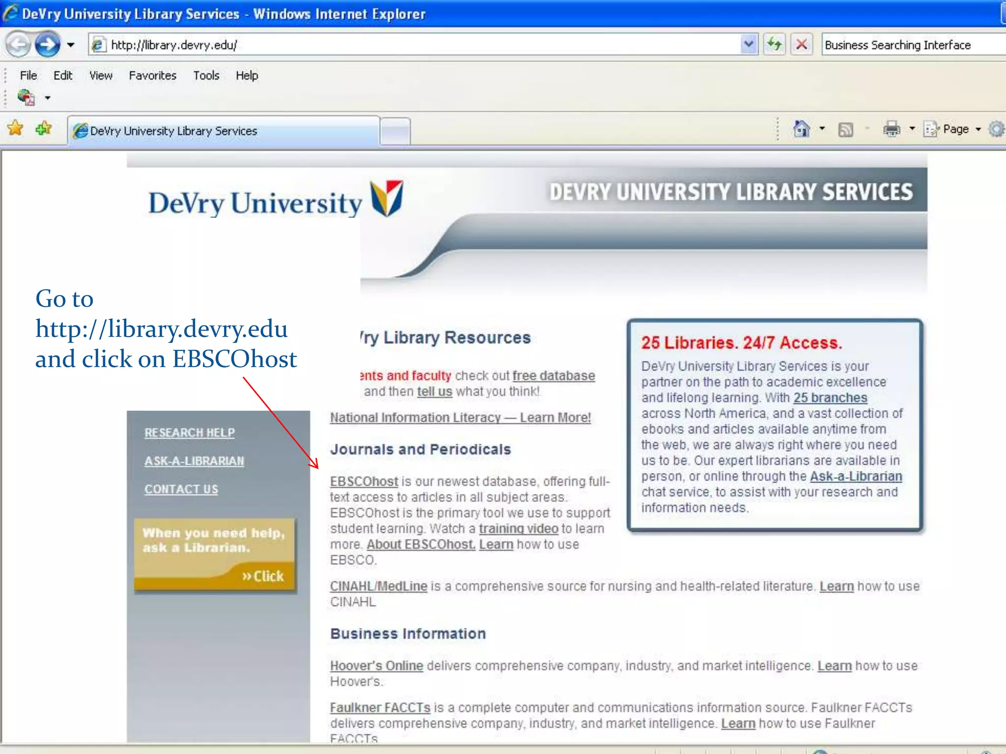Open the Favorites menu
The image size is (1006, 754).
tap(152, 76)
